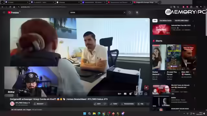This screenshot has height=116, width=207.
Task: Select the 'Von RTLZWEI Dokus' filter chip
Action: point(182,21)
